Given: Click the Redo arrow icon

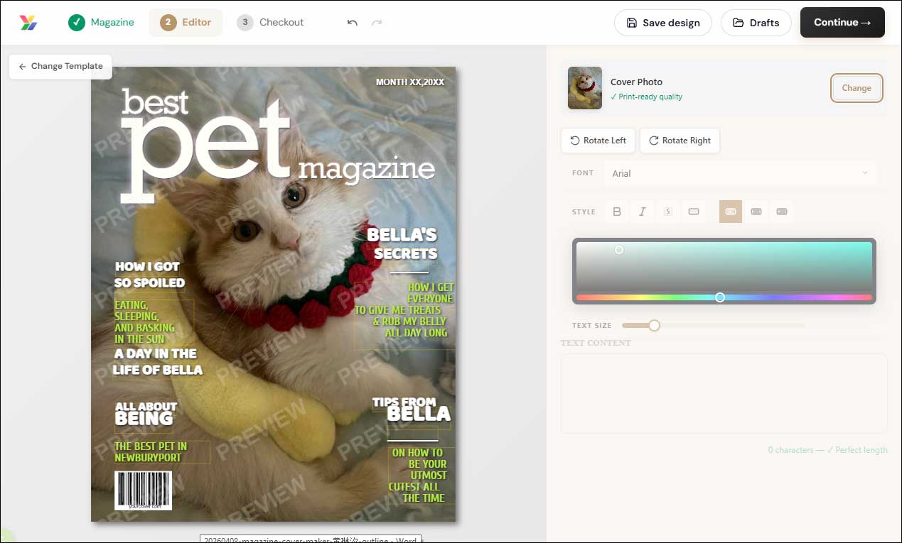Looking at the screenshot, I should 377,22.
